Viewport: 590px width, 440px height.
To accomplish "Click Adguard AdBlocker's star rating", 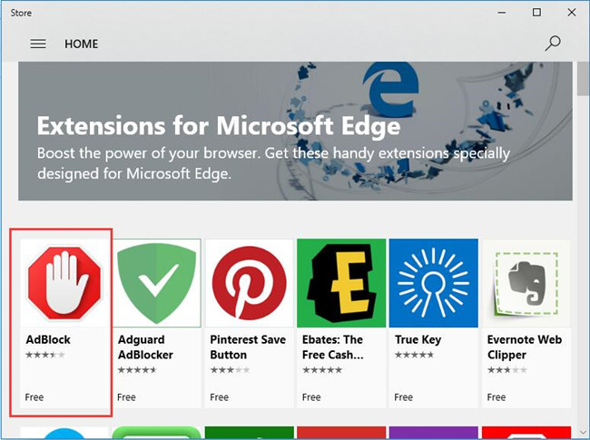I will pos(137,370).
